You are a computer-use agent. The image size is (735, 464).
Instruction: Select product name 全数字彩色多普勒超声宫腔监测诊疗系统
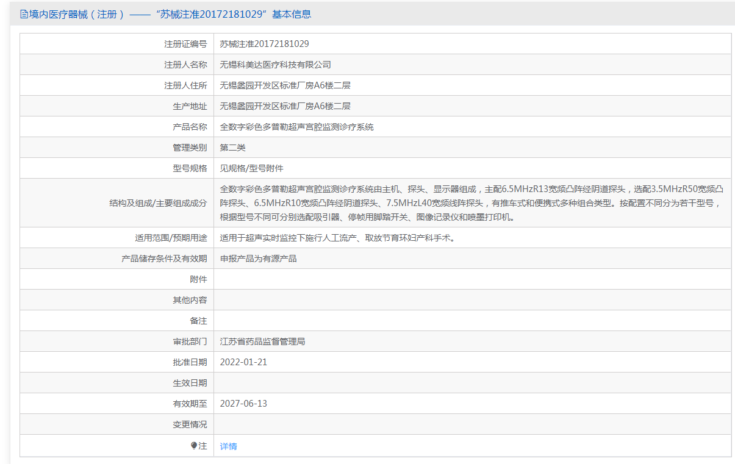[296, 127]
